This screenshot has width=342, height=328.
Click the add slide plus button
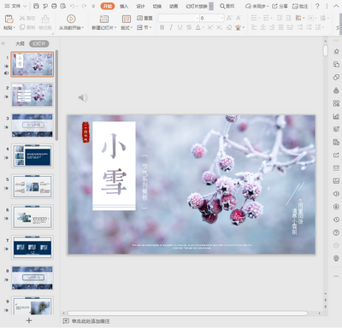(x=29, y=320)
